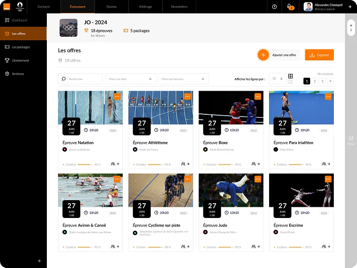Screen dimensions: 357x268
Task: Switch to grid view icon
Action: click(x=291, y=76)
